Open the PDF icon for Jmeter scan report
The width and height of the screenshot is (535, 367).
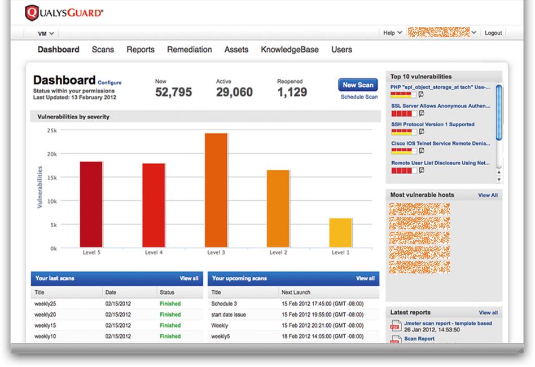[x=396, y=325]
